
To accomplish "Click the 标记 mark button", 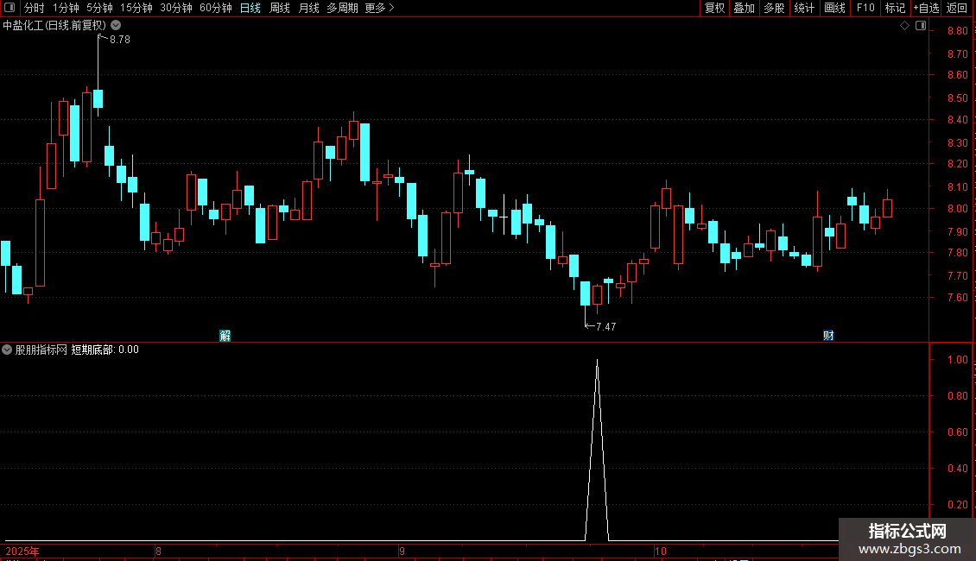I will click(x=895, y=8).
